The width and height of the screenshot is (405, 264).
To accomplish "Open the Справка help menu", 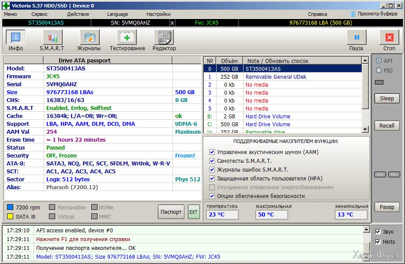I will (x=317, y=14).
